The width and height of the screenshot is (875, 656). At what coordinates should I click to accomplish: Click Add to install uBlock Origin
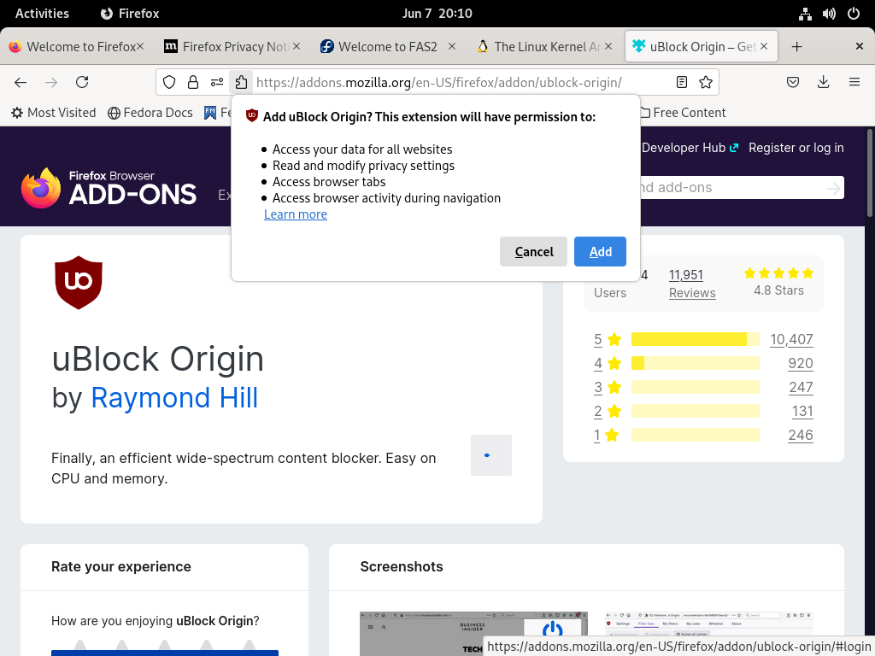click(600, 252)
